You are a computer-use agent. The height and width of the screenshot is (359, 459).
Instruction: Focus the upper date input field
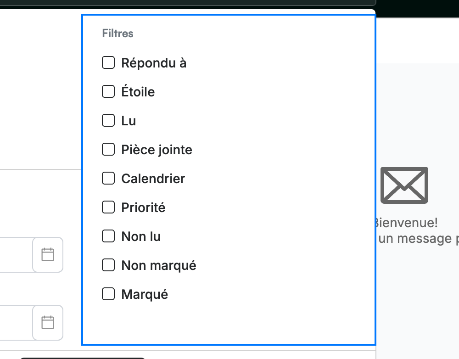pyautogui.click(x=16, y=254)
